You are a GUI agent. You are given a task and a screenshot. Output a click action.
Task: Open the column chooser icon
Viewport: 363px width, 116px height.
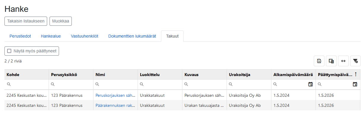click(x=331, y=61)
